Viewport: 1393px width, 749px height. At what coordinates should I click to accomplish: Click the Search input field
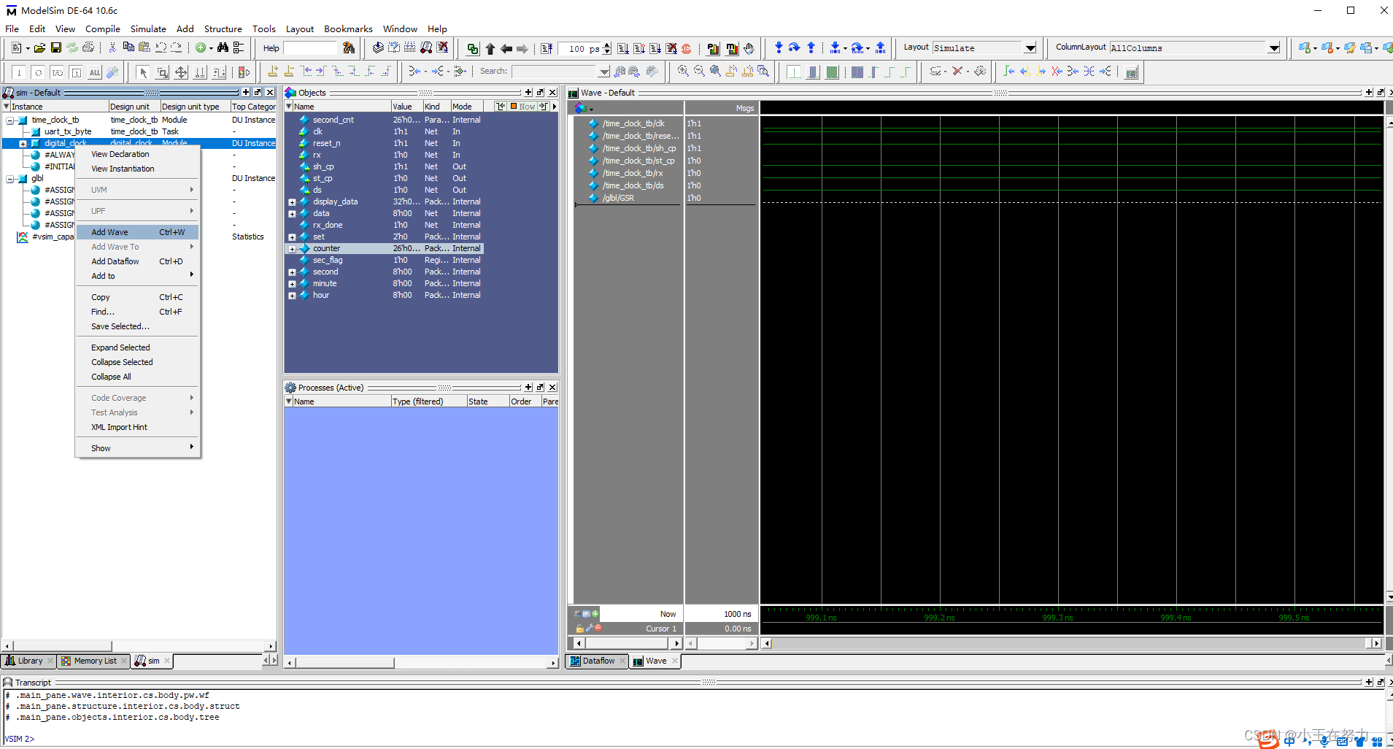(555, 72)
